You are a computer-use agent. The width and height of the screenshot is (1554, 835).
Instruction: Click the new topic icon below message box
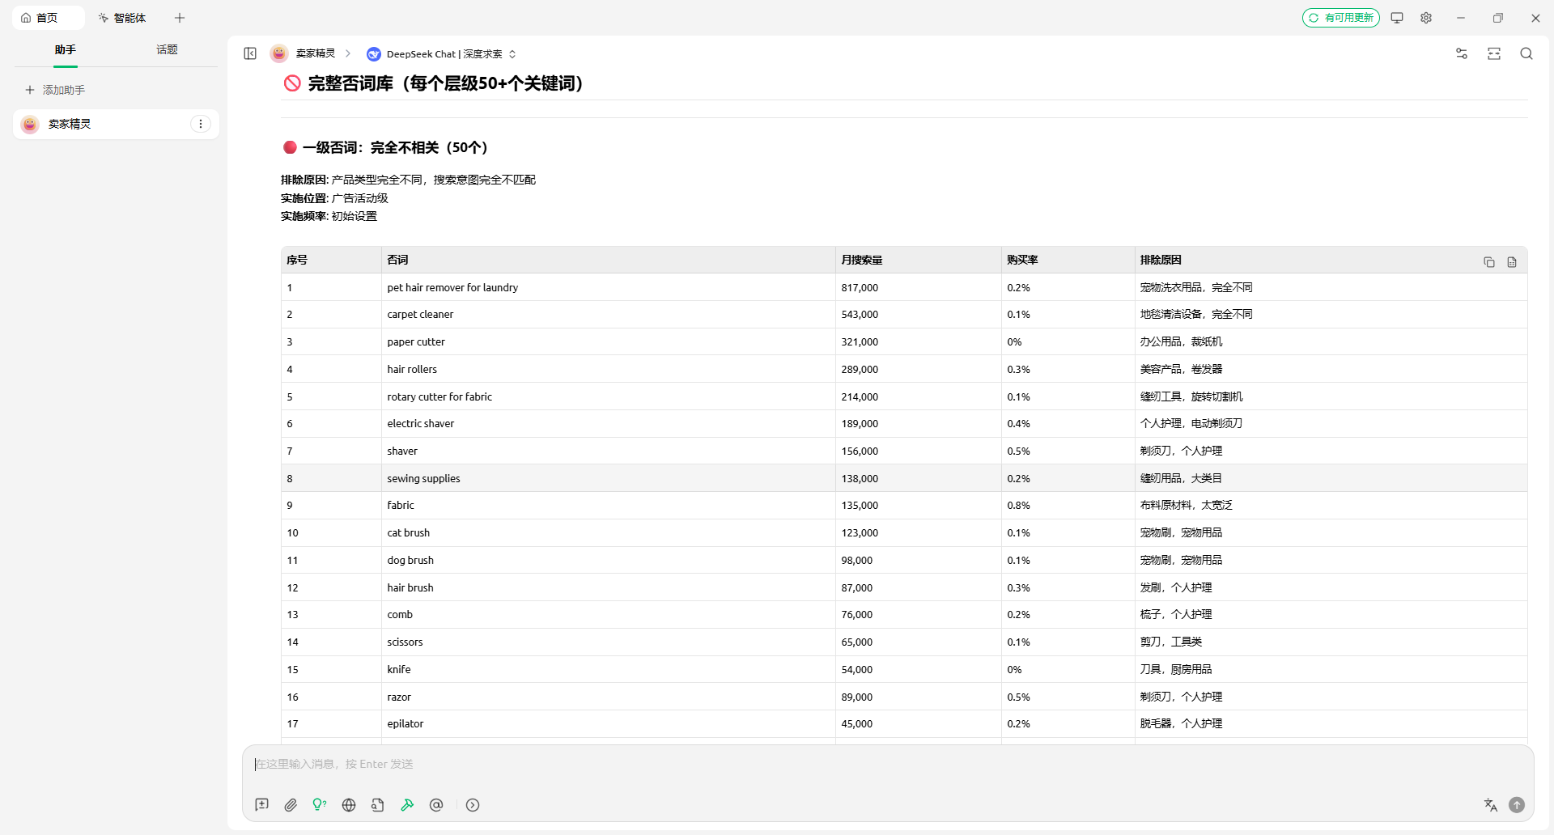coord(261,804)
